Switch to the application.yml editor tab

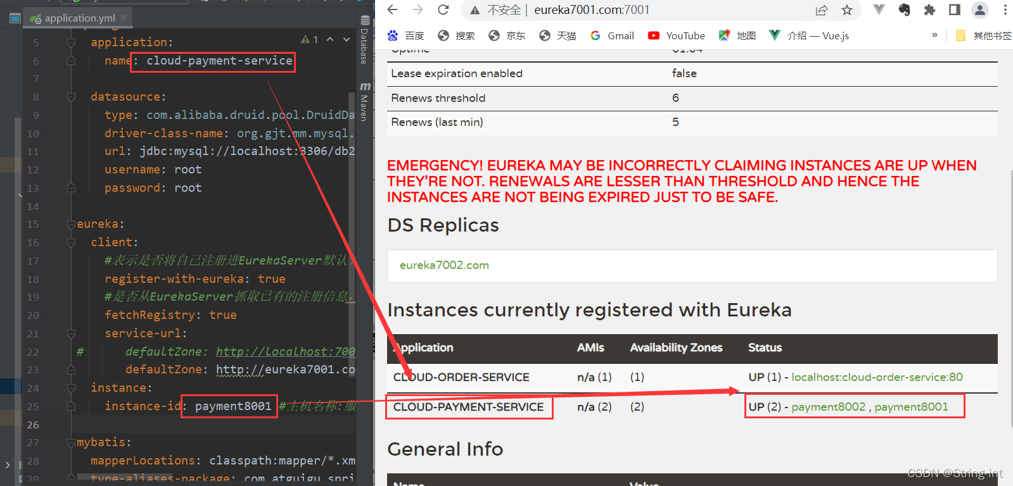[79, 18]
